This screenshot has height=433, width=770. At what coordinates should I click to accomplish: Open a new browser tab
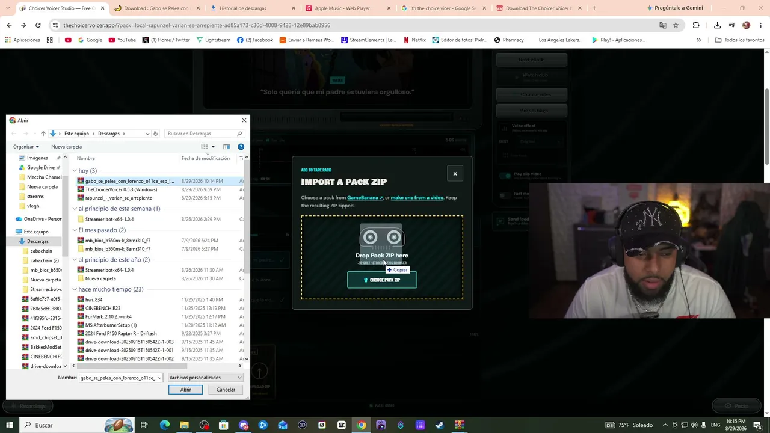594,8
